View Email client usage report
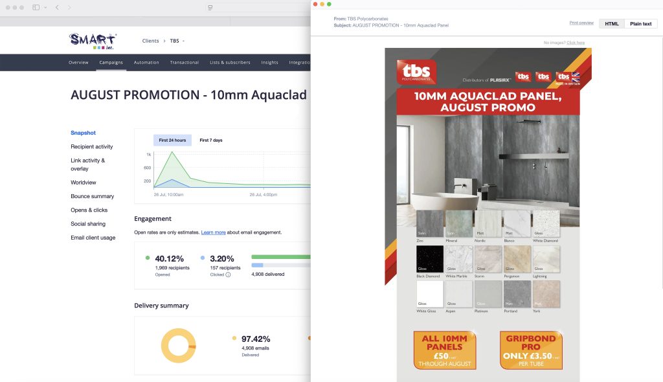The width and height of the screenshot is (663, 382). pyautogui.click(x=93, y=238)
